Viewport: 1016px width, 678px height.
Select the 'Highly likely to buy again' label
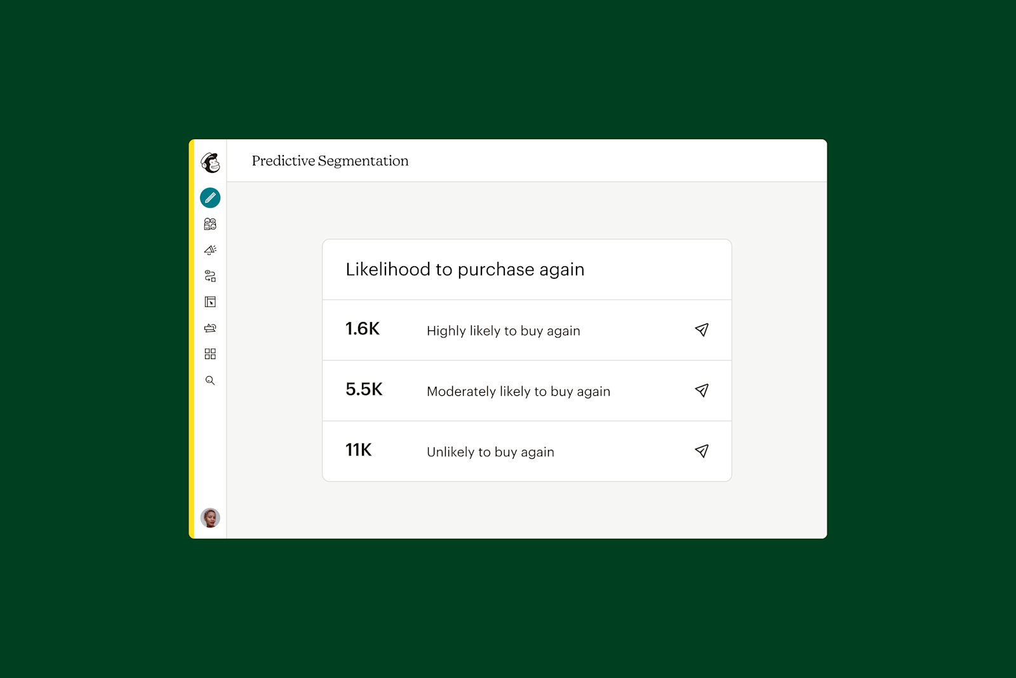point(503,331)
